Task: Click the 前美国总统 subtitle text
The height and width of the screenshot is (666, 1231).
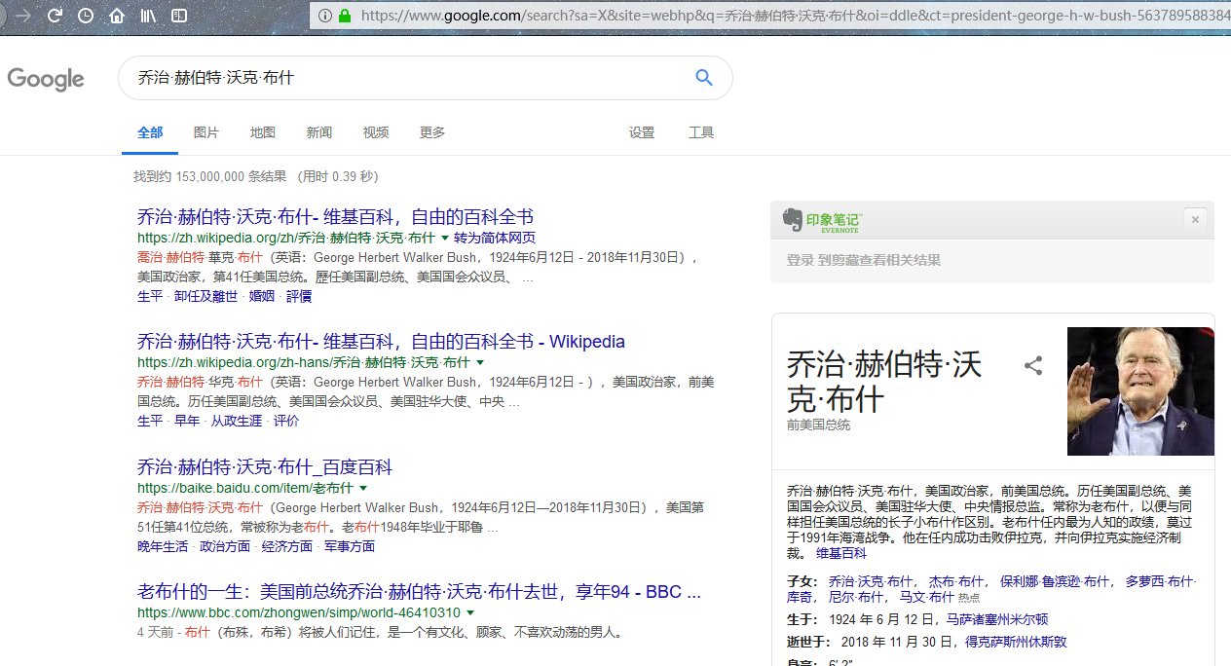Action: tap(818, 425)
